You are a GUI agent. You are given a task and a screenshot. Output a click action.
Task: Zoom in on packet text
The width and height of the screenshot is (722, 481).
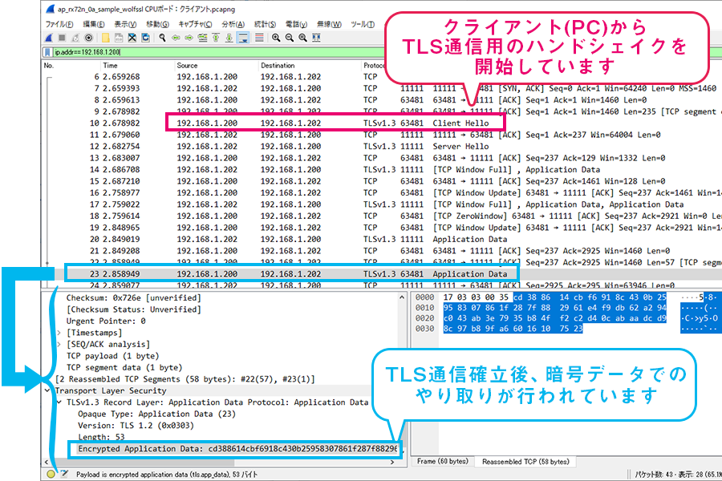(276, 38)
